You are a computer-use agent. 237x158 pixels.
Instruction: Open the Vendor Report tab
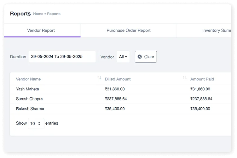tap(42, 31)
